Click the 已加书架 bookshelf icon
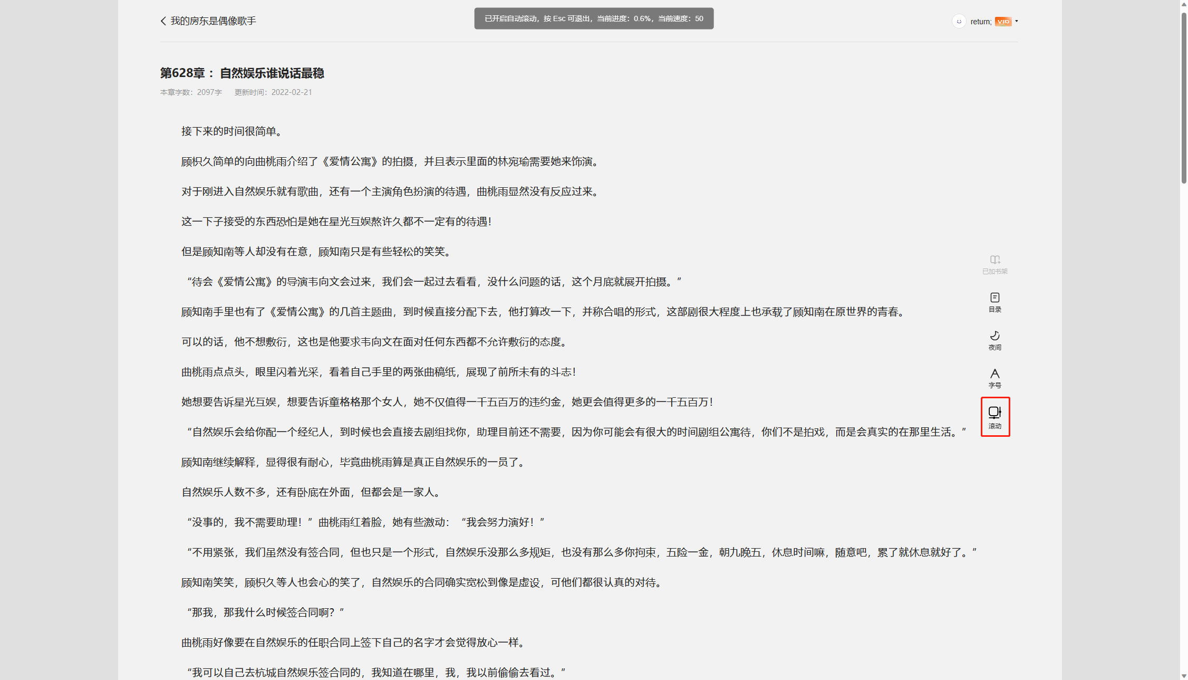Image resolution: width=1188 pixels, height=680 pixels. pyautogui.click(x=995, y=264)
